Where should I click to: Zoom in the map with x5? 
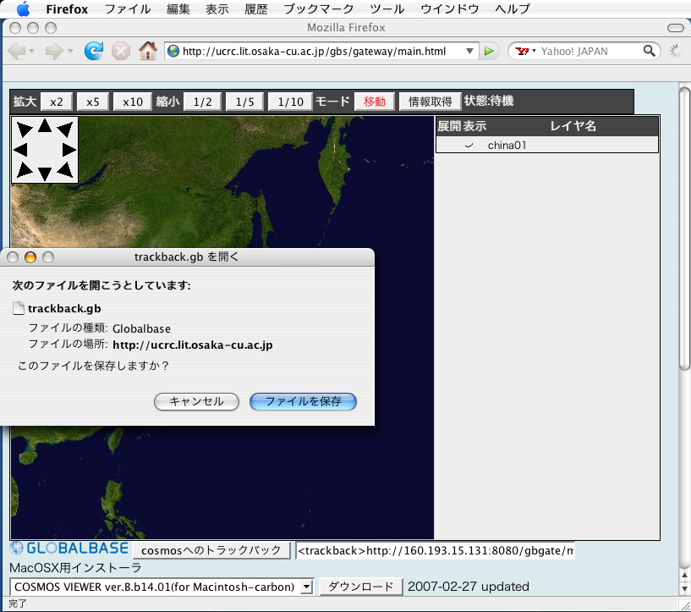click(93, 102)
